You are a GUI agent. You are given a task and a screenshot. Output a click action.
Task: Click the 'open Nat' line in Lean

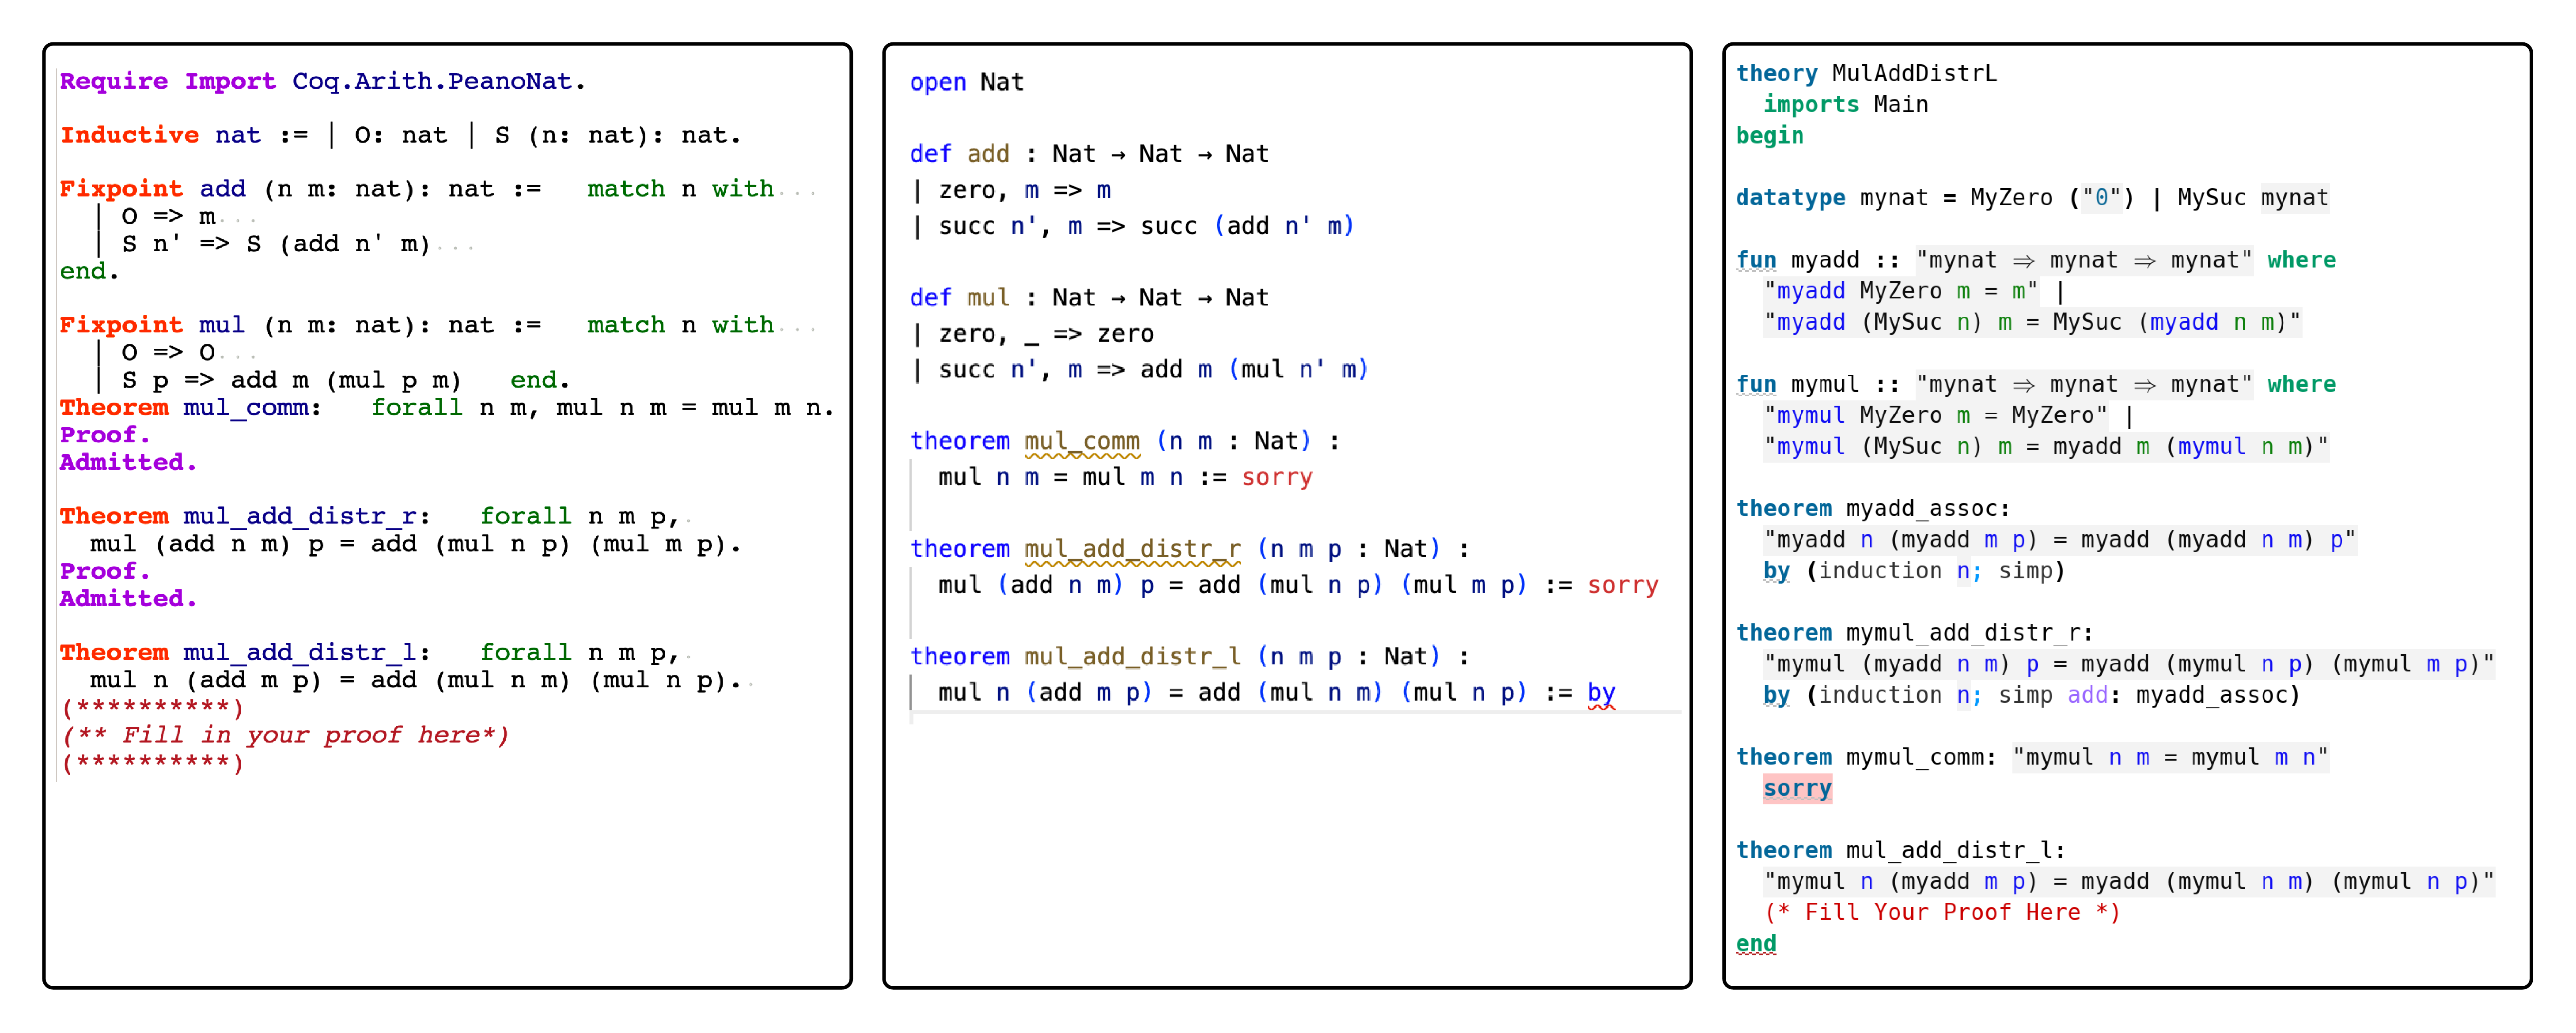tap(966, 82)
